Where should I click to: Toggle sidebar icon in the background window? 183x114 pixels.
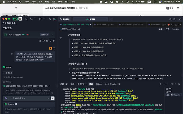point(16,8)
